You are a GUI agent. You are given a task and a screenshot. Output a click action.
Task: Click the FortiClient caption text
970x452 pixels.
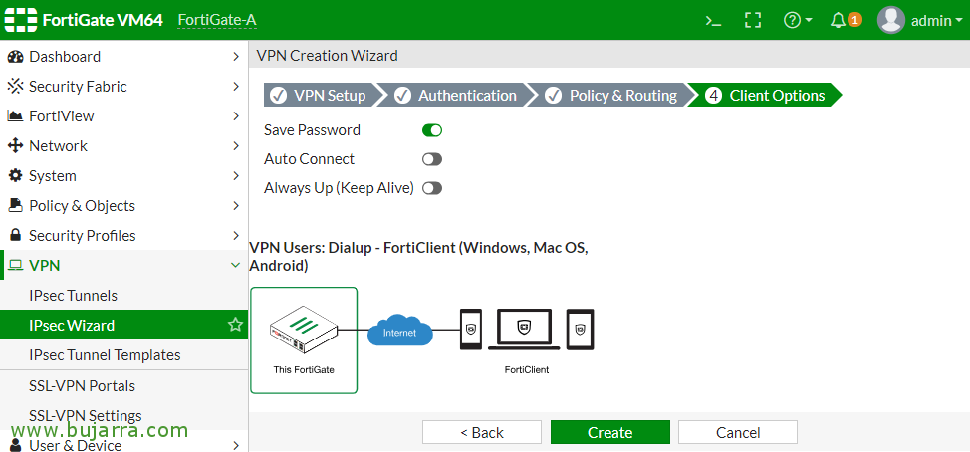pyautogui.click(x=527, y=369)
